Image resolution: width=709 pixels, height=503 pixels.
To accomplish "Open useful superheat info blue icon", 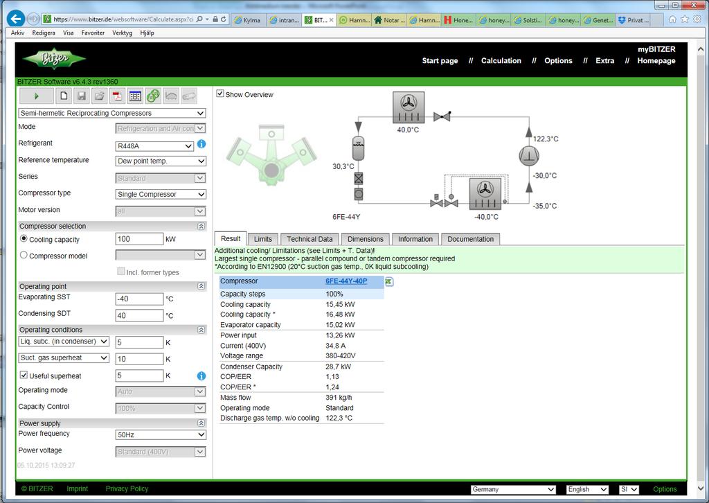I will pos(201,376).
